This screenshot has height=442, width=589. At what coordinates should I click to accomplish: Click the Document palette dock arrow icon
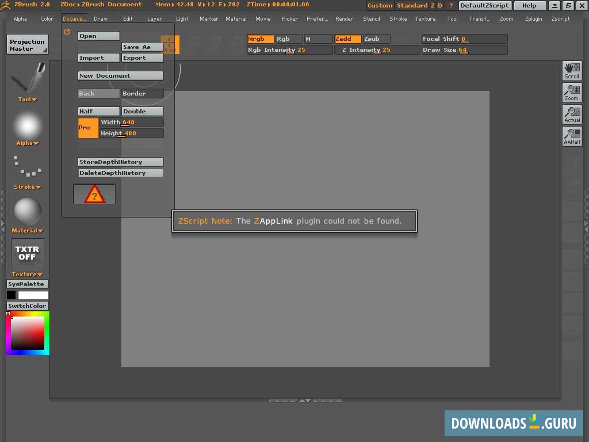[67, 32]
